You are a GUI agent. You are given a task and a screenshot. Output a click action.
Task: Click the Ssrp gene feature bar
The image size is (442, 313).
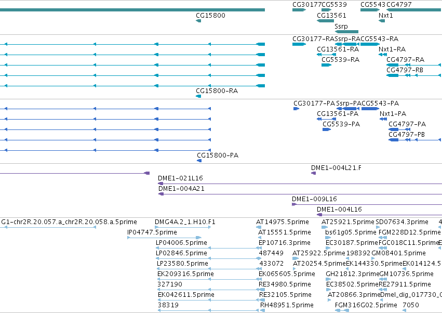346,32
